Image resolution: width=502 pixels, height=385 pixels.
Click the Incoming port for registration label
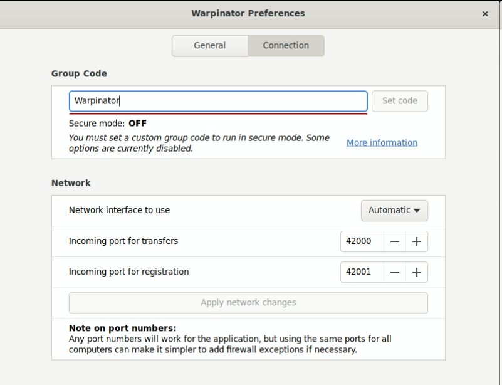coord(128,272)
